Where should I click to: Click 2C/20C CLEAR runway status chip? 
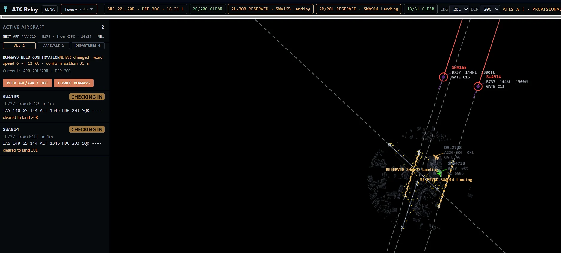(x=208, y=9)
